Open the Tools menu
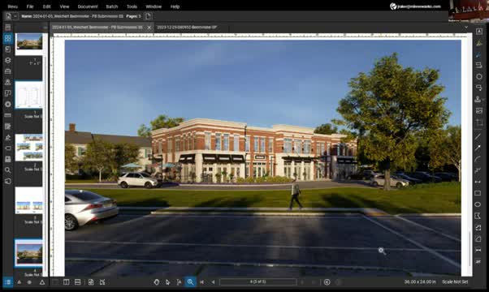 [132, 6]
